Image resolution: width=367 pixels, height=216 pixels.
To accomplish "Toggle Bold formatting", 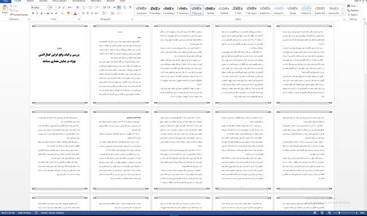I will [33, 14].
